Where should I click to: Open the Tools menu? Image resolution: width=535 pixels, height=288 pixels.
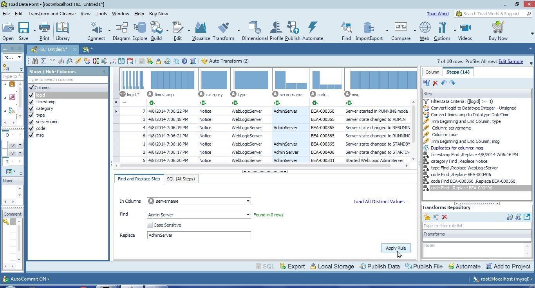[x=101, y=14]
